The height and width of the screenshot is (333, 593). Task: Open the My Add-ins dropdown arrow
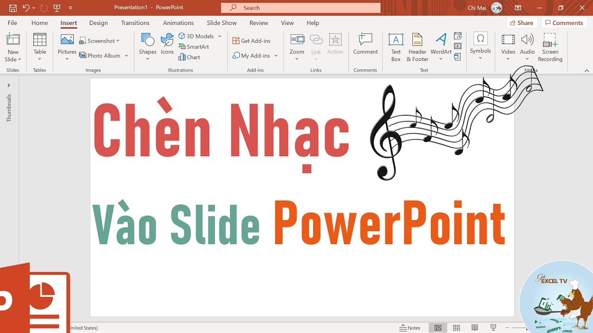coord(276,55)
